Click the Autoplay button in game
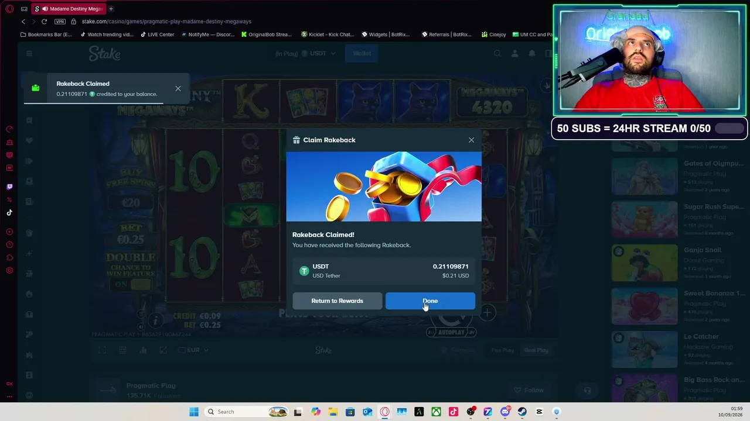 coord(451,332)
